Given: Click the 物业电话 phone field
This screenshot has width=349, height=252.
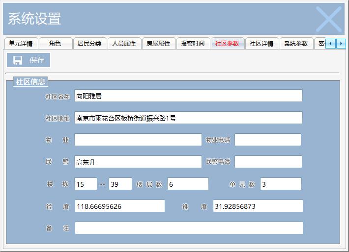Looking at the screenshot, I should pyautogui.click(x=267, y=140).
